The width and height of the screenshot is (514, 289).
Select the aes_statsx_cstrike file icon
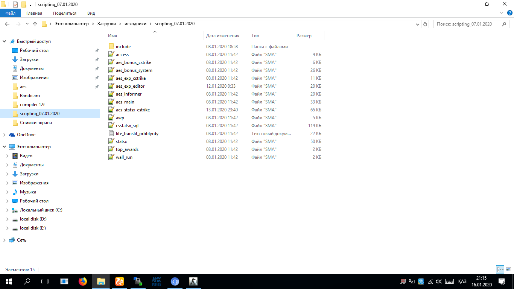tap(111, 110)
